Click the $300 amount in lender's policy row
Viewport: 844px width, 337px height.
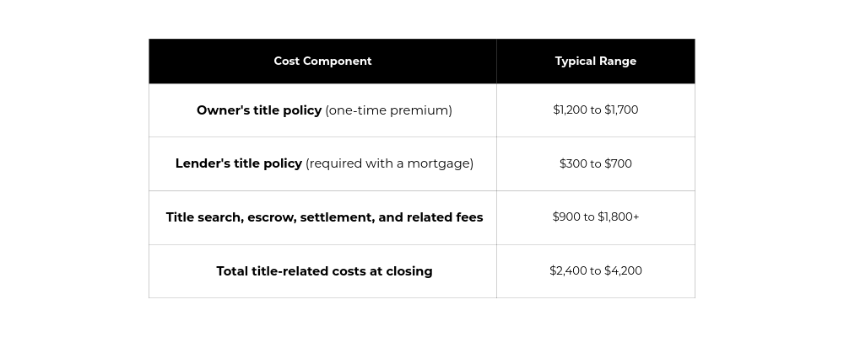click(x=573, y=163)
